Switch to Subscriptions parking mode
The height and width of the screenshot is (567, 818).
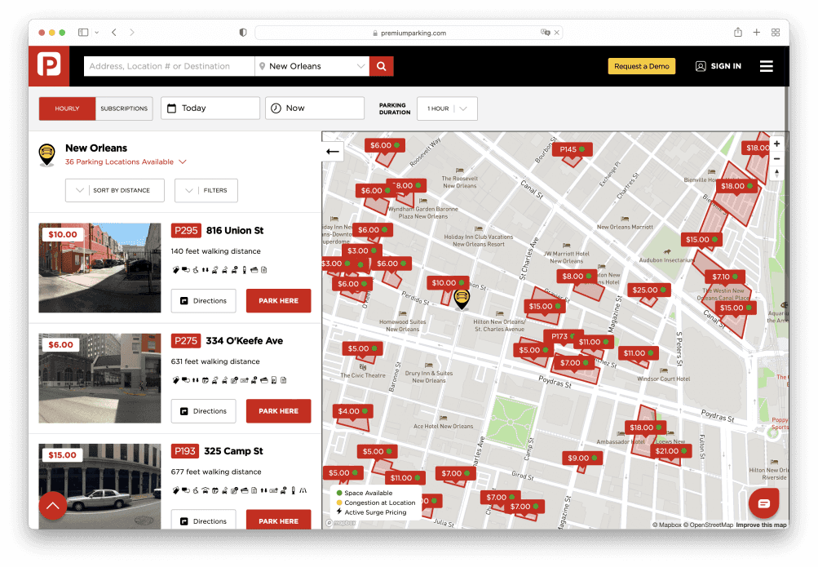(x=124, y=109)
